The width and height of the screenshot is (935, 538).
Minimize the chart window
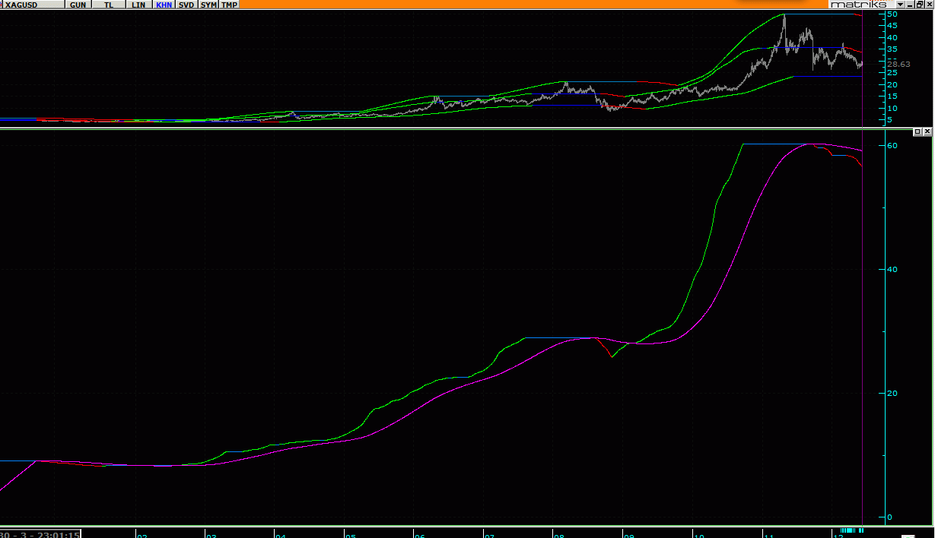pyautogui.click(x=908, y=5)
